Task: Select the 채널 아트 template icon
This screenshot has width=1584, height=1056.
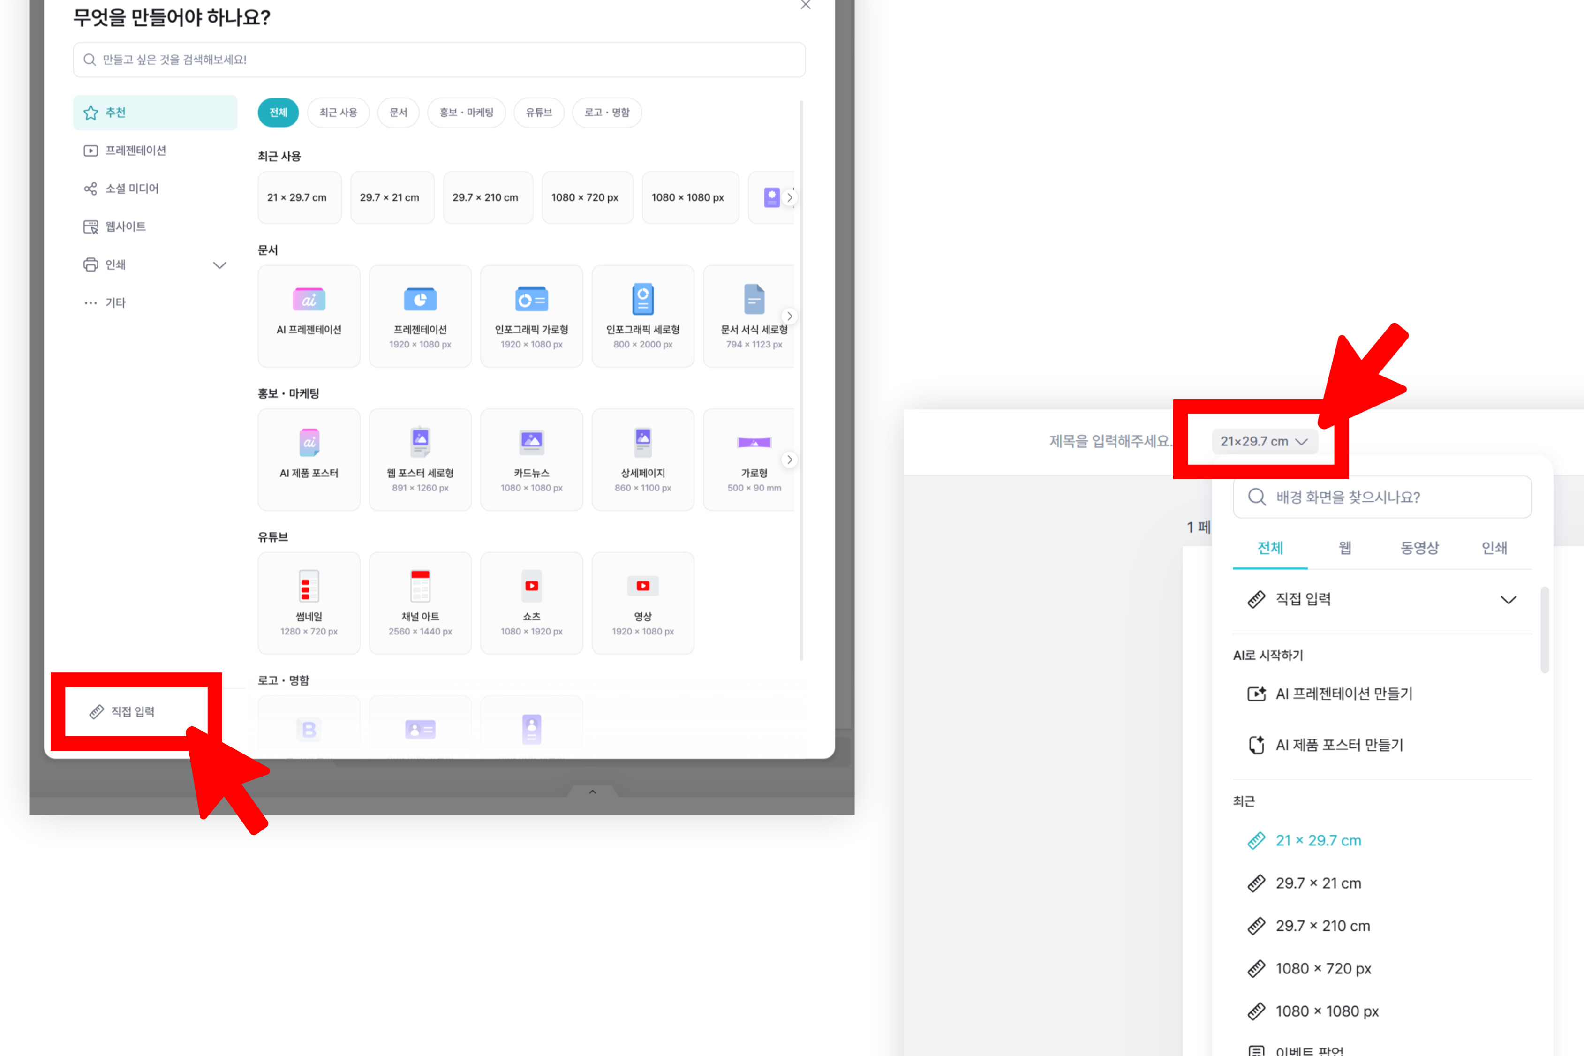Action: tap(420, 586)
